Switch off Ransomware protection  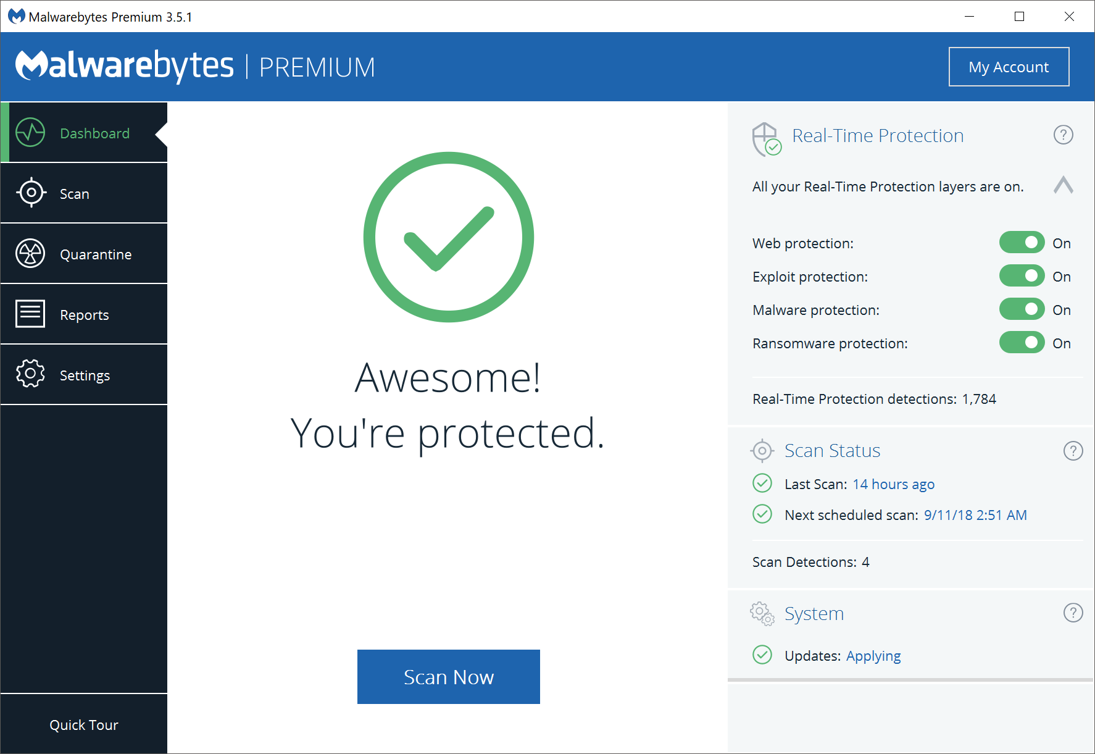pos(1022,343)
